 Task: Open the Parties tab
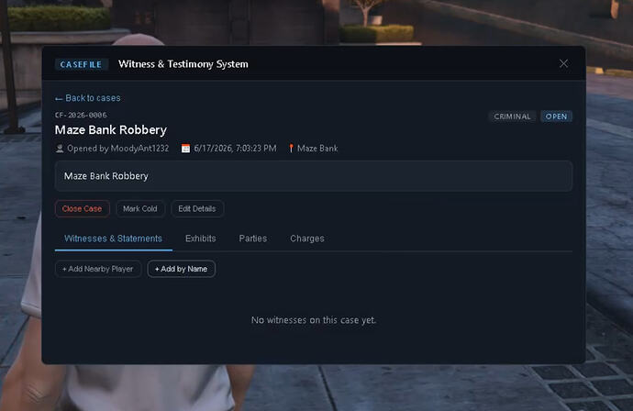coord(252,239)
